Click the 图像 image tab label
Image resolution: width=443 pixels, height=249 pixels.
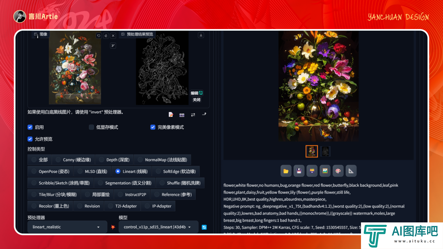pos(41,34)
